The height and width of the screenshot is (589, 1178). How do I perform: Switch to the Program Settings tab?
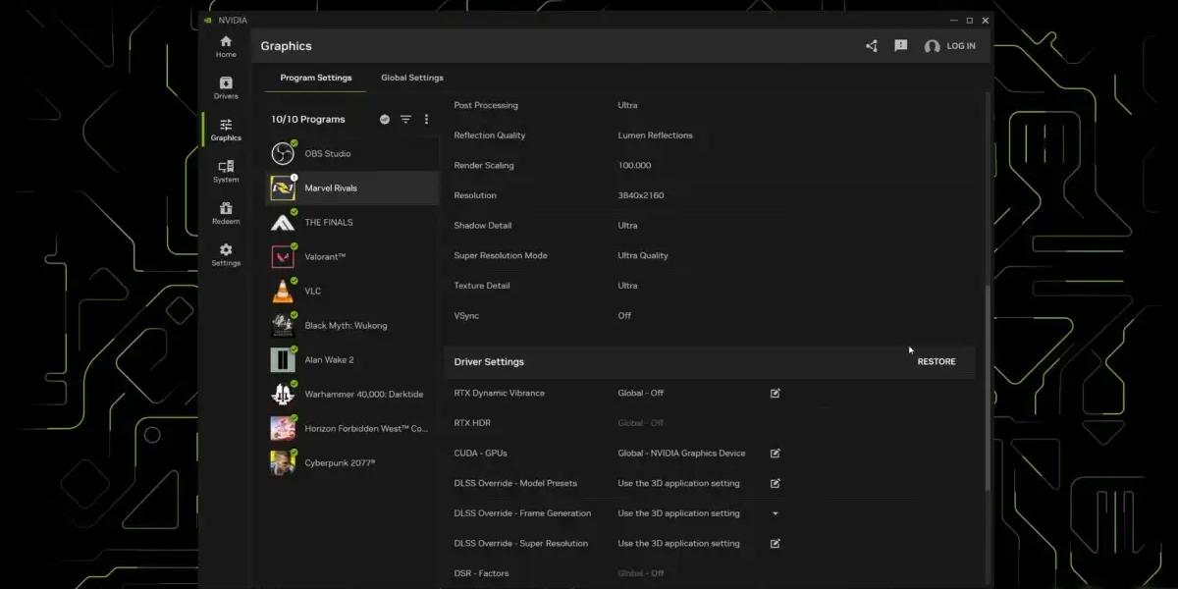(316, 79)
